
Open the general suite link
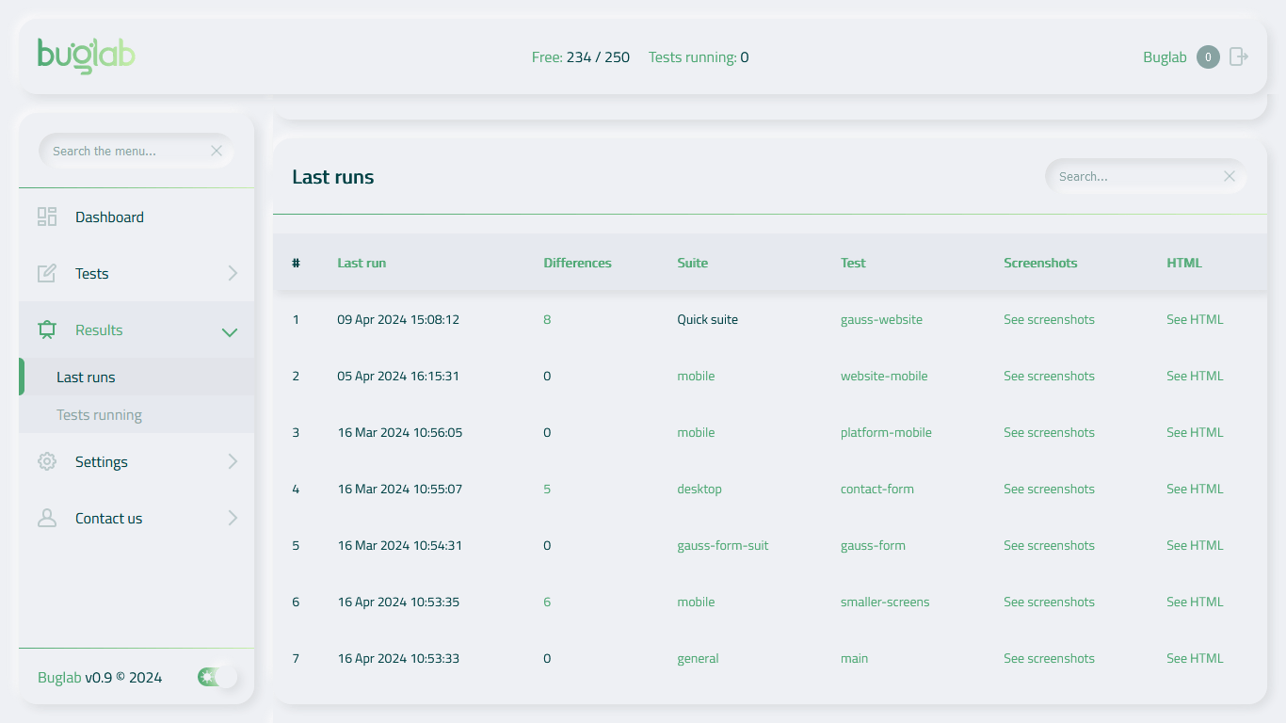(698, 658)
